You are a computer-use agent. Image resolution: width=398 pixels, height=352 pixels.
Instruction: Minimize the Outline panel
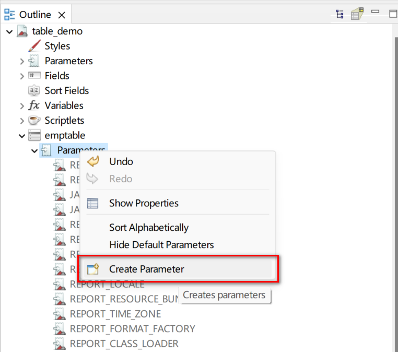(375, 11)
